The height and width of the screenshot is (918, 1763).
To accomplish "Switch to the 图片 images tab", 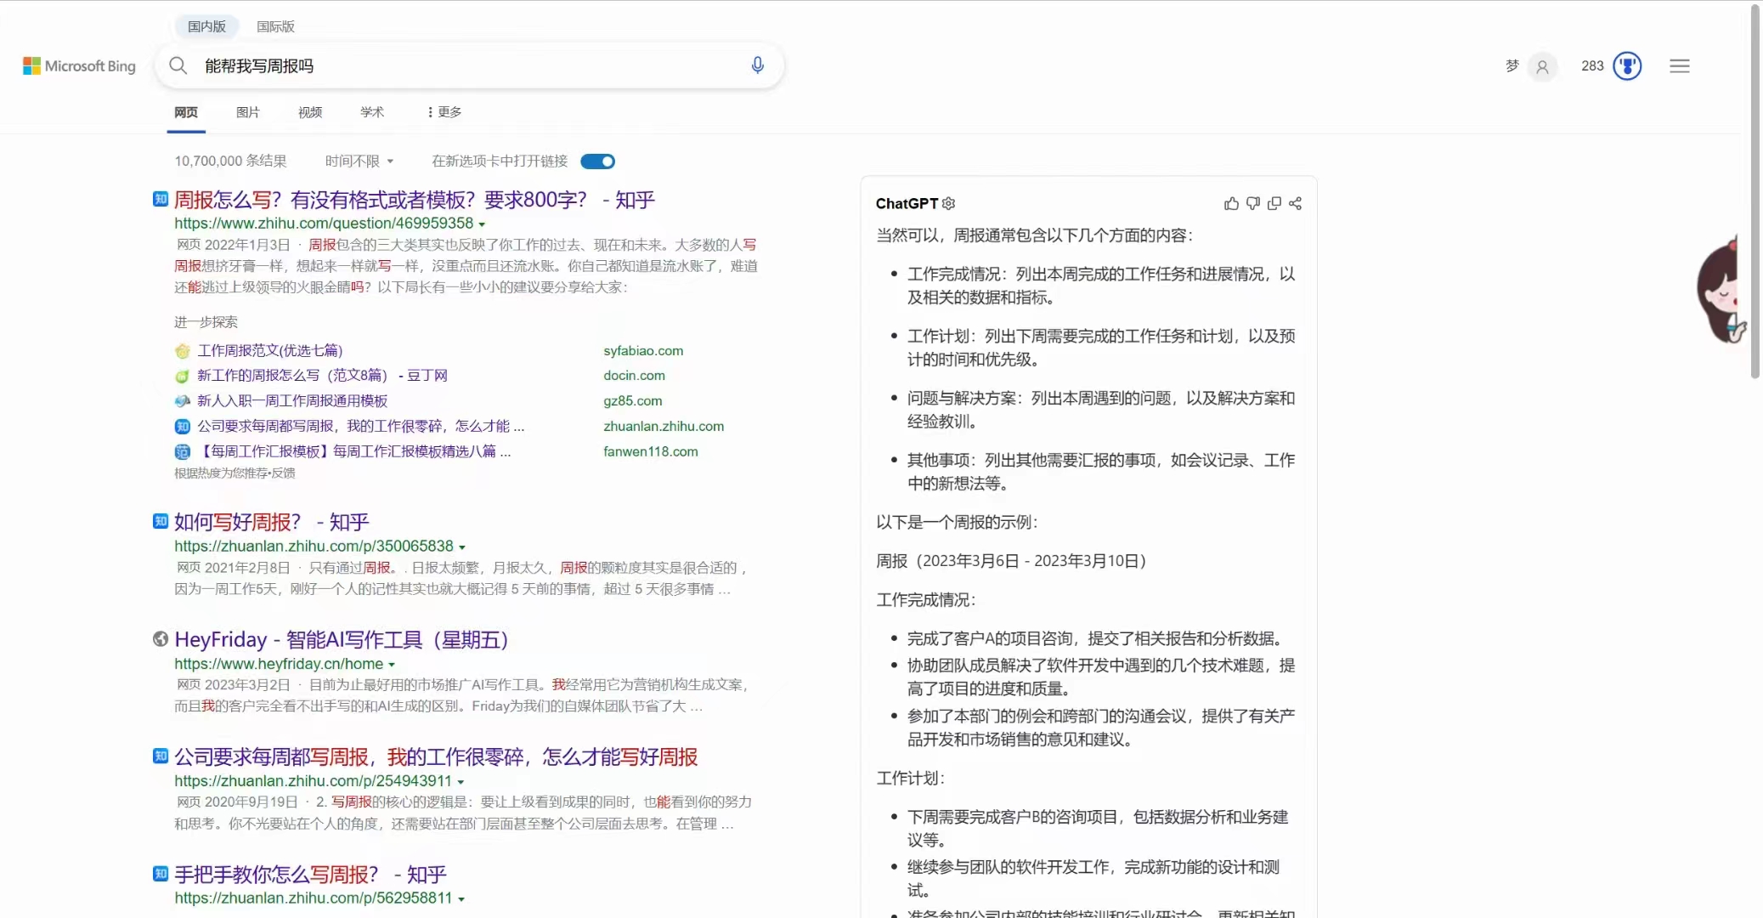I will (247, 112).
